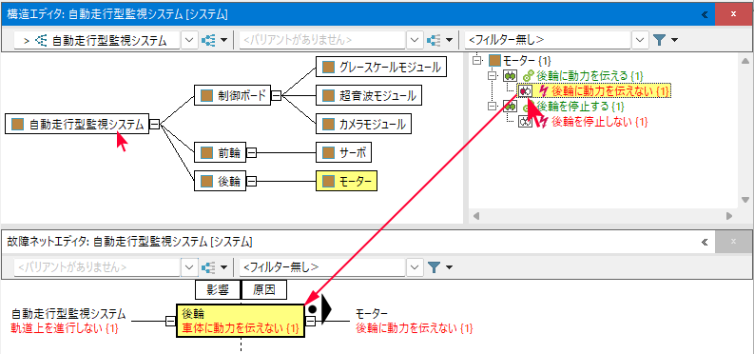Screen dimensions: 754x354
Task: Collapse the モーター tree node in right panel
Action: tap(477, 61)
